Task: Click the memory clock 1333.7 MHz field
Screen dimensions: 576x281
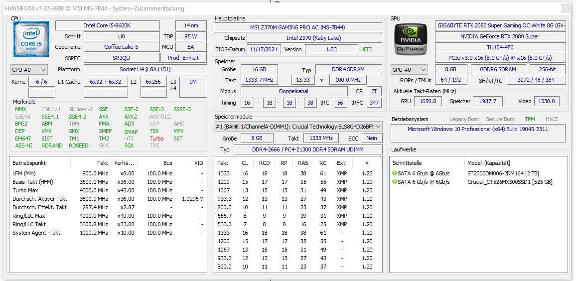Action: click(x=259, y=80)
